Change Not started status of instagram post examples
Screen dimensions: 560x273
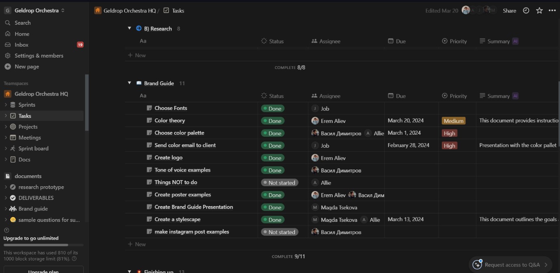pos(279,232)
